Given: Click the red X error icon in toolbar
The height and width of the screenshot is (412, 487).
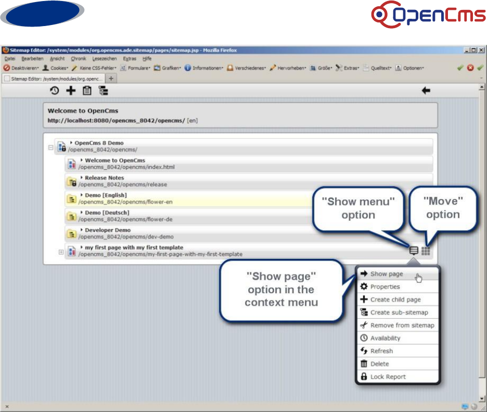Looking at the screenshot, I should pos(470,68).
